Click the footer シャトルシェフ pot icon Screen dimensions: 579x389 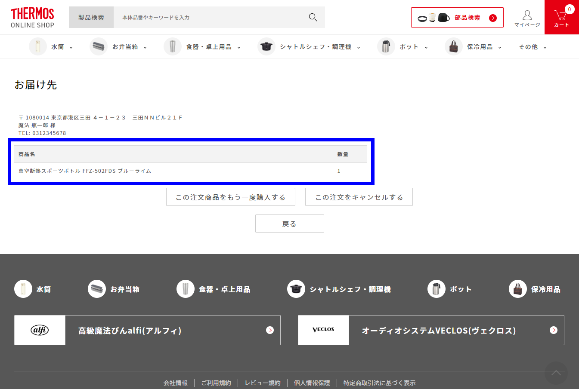click(x=296, y=289)
